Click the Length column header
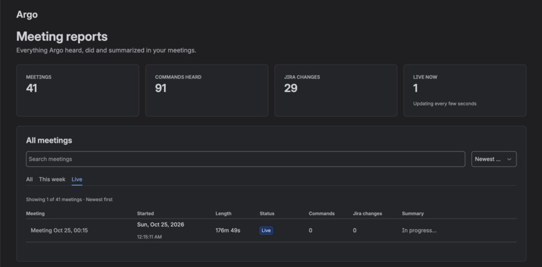Image resolution: width=542 pixels, height=267 pixels. point(223,213)
